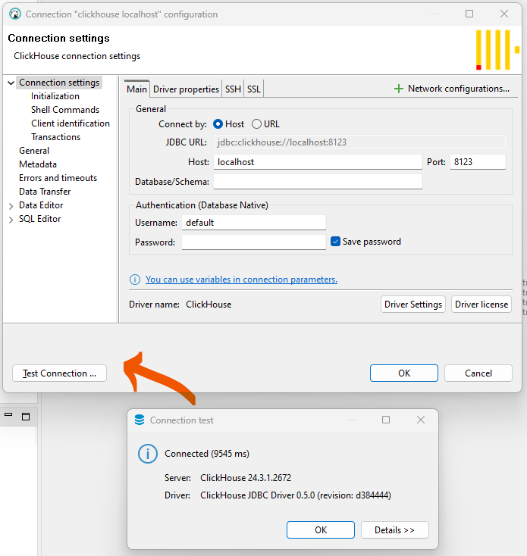
Task: Click the JDBC URL field
Action: point(359,142)
